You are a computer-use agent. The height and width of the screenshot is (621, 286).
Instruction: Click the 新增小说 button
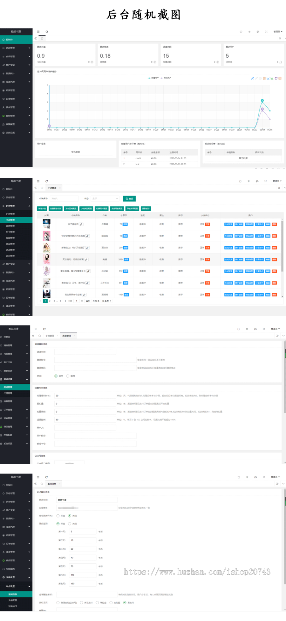tap(42, 209)
